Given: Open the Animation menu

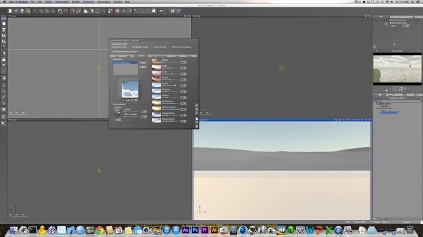Looking at the screenshot, I should [x=89, y=1].
